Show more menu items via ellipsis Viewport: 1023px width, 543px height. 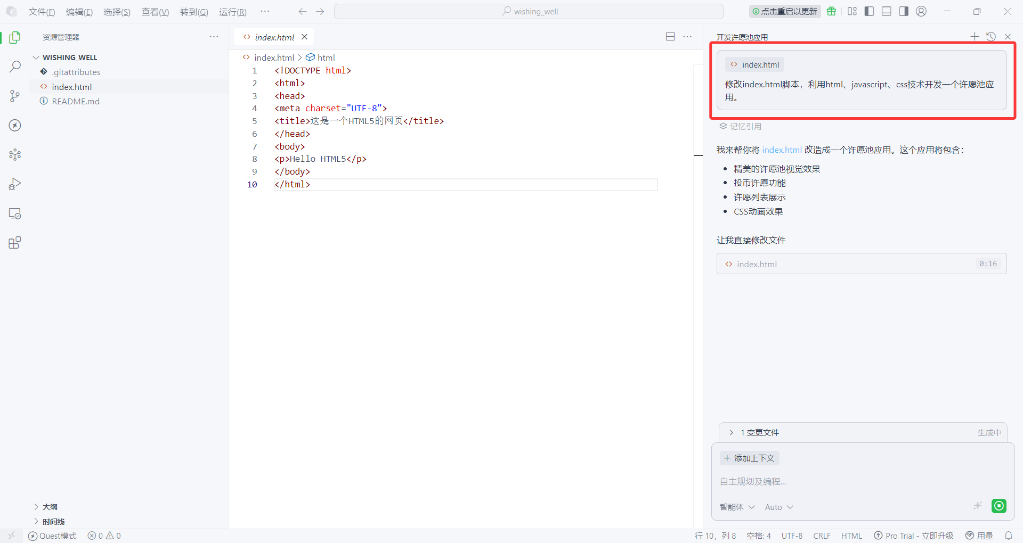point(265,11)
